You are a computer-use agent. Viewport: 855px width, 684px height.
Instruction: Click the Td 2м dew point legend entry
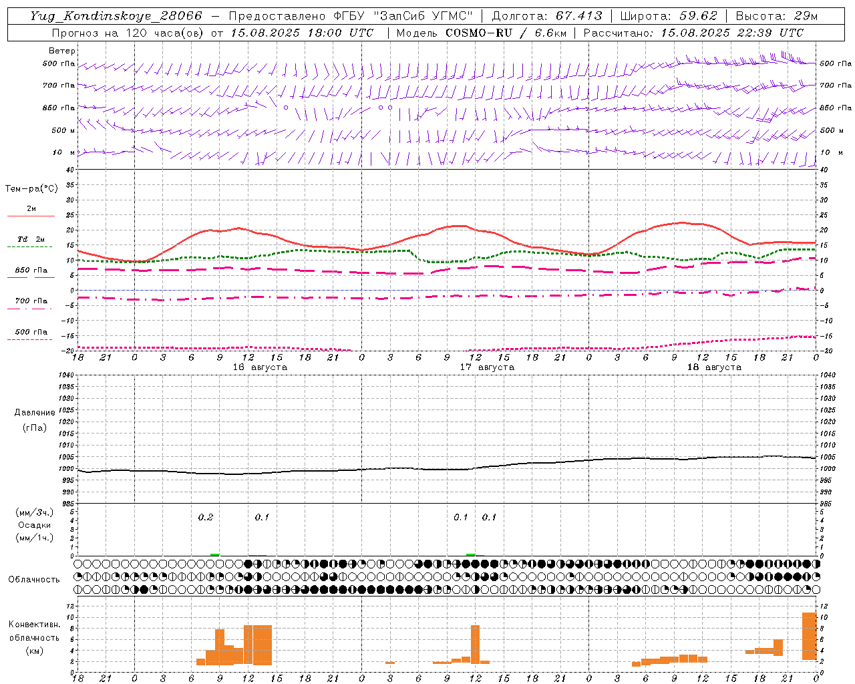pos(31,239)
